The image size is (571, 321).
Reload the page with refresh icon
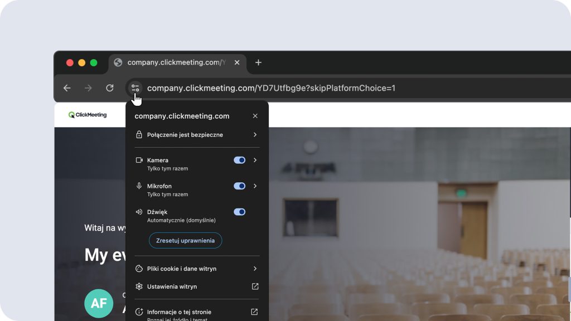pyautogui.click(x=110, y=88)
